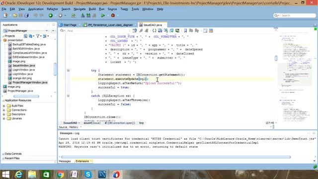This screenshot has width=318, height=179.
Task: Select the Extensions log tab
Action: 82,161
